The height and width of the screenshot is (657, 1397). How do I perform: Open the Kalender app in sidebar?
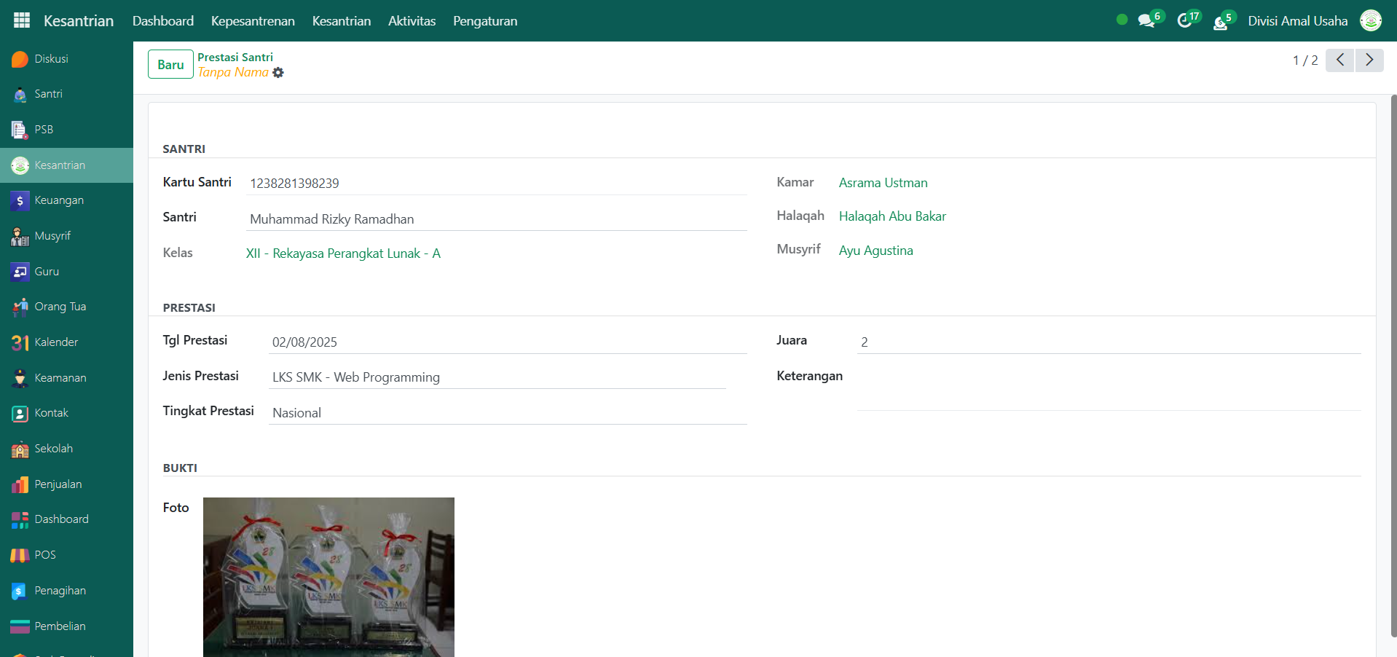[x=56, y=342]
